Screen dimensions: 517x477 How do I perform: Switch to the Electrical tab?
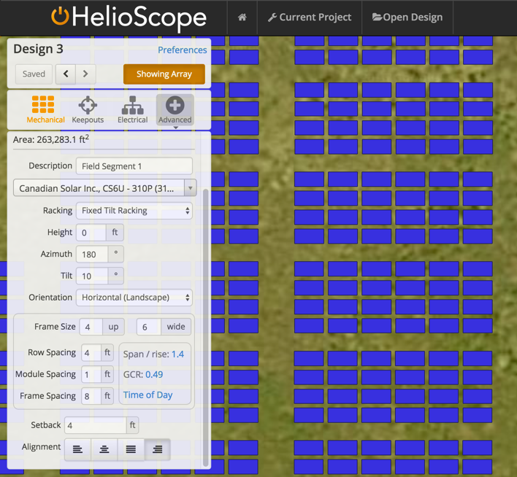point(133,109)
